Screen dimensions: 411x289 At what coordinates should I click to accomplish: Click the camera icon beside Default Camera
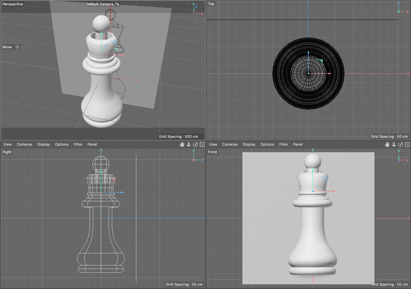(x=117, y=4)
